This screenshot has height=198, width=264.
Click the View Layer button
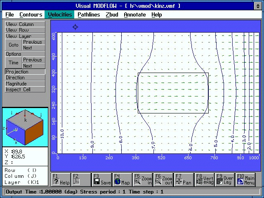[25, 36]
